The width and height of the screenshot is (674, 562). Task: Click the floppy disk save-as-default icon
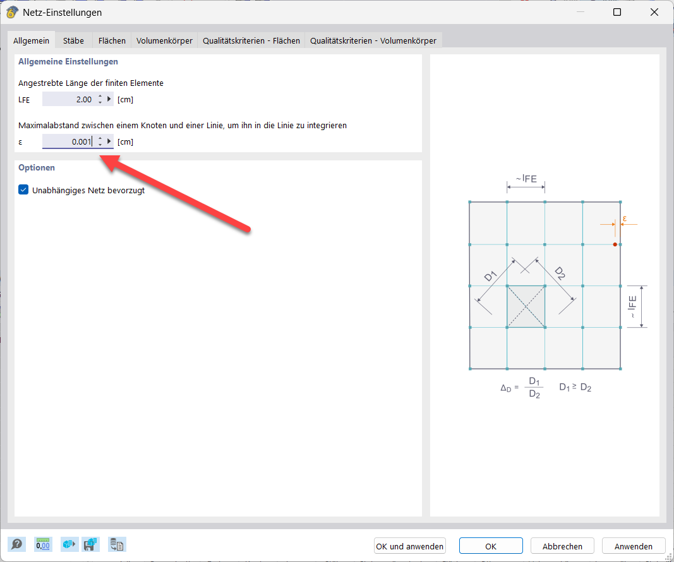[92, 544]
